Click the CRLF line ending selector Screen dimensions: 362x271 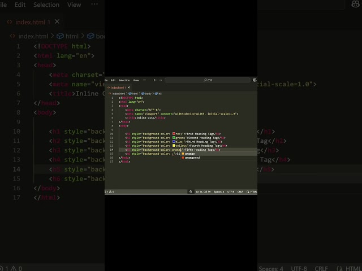click(x=240, y=192)
